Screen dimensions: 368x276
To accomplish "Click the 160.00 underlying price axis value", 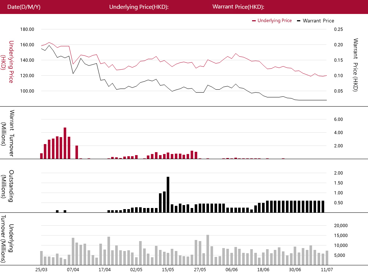I will [27, 45].
